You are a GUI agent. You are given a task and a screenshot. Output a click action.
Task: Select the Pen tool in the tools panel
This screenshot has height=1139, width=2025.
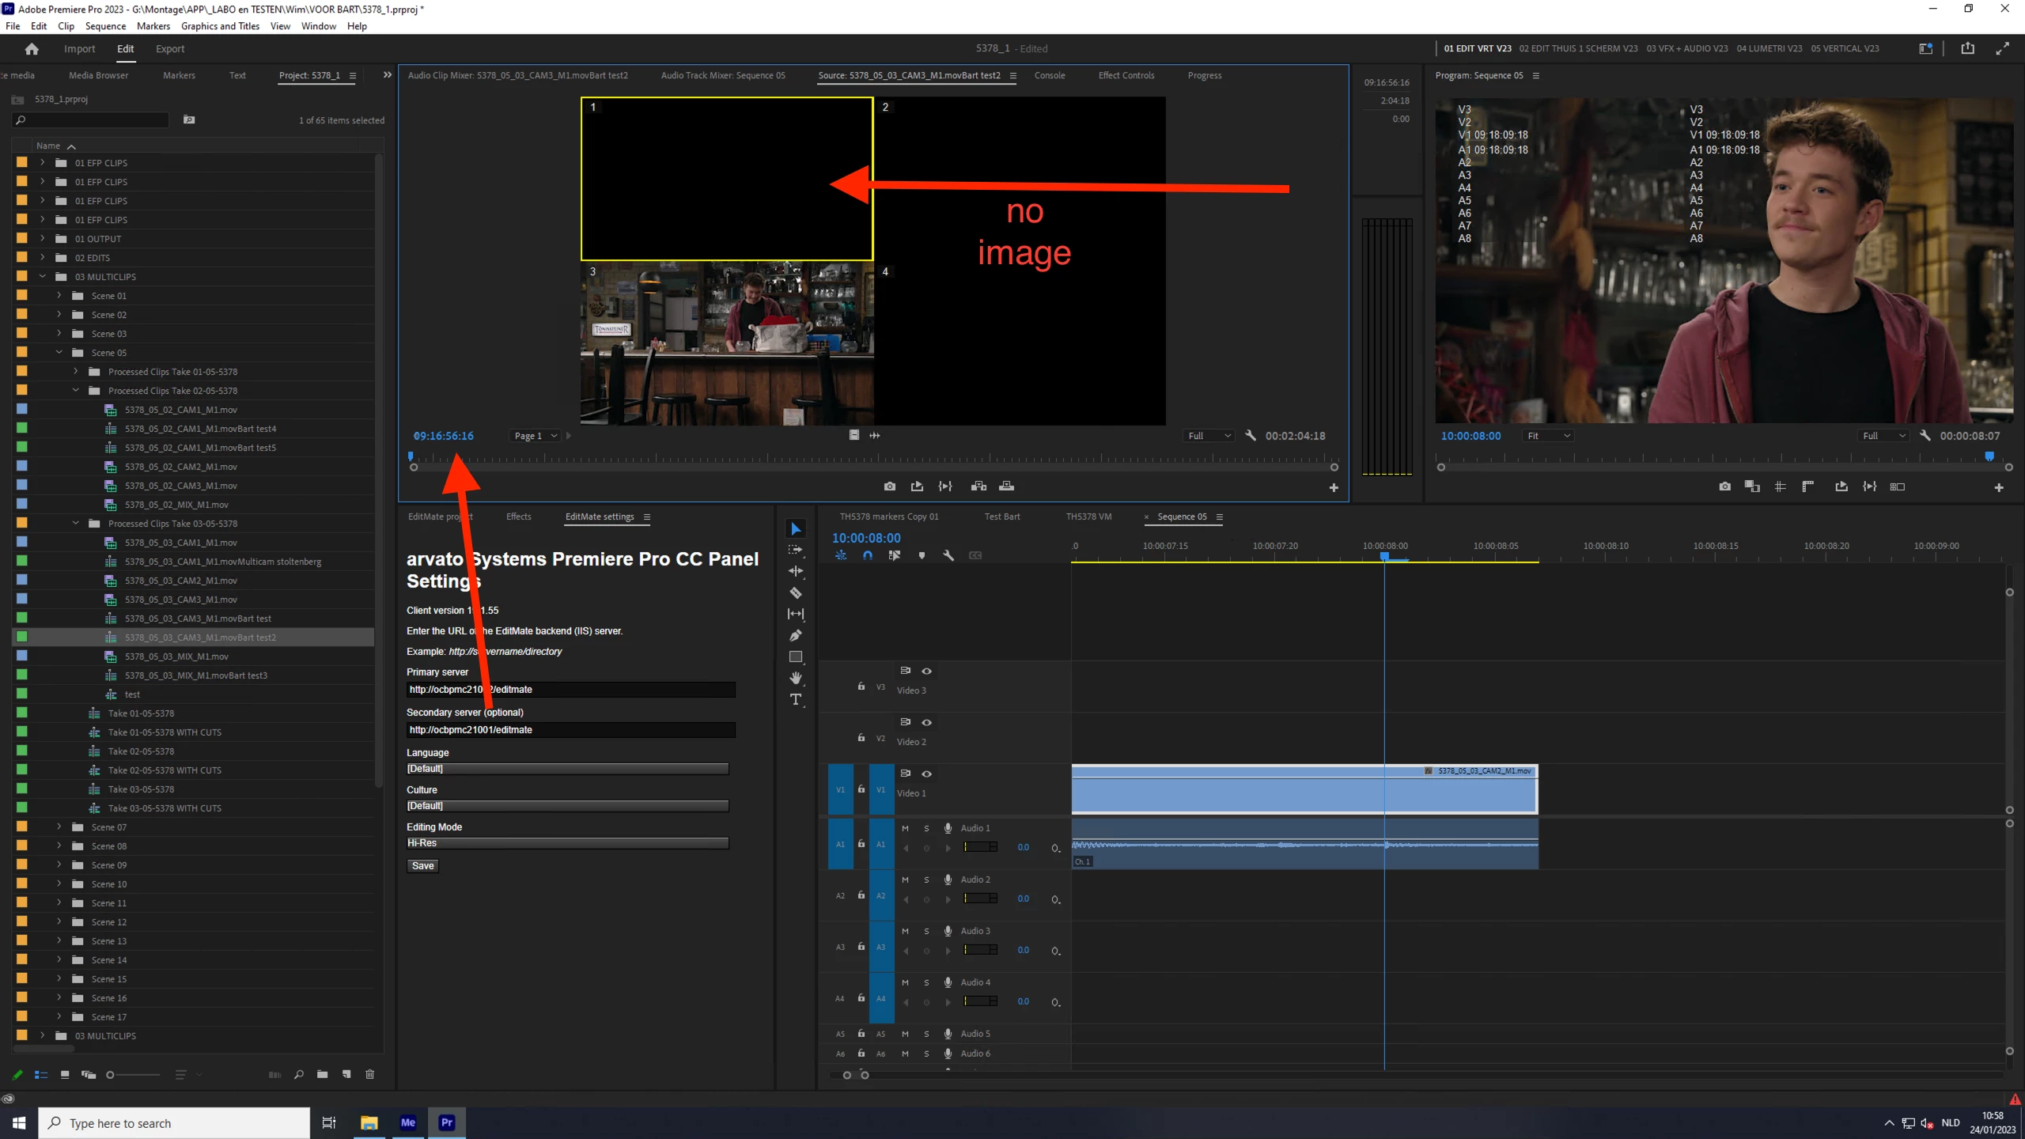[796, 635]
